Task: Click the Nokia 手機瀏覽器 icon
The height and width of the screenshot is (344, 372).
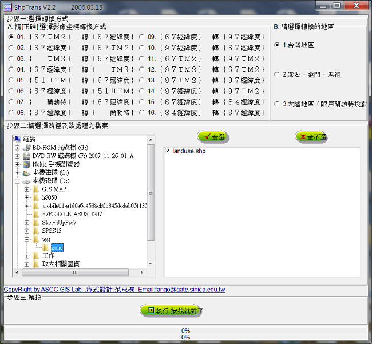Action: (26, 164)
